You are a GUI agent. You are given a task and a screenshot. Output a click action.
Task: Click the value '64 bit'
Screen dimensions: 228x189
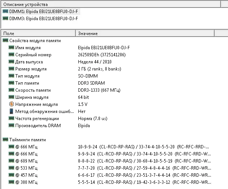tap(83, 97)
